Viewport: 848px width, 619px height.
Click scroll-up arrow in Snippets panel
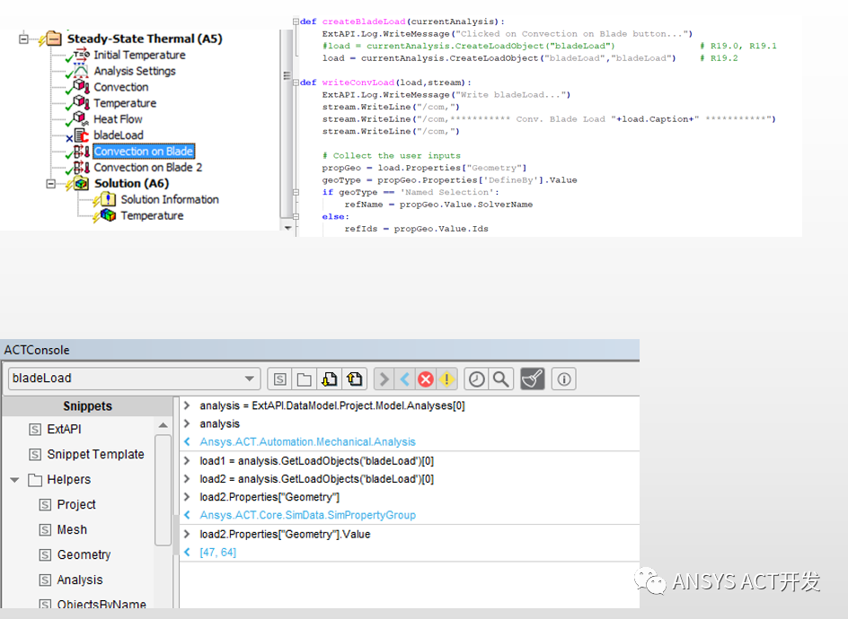163,425
